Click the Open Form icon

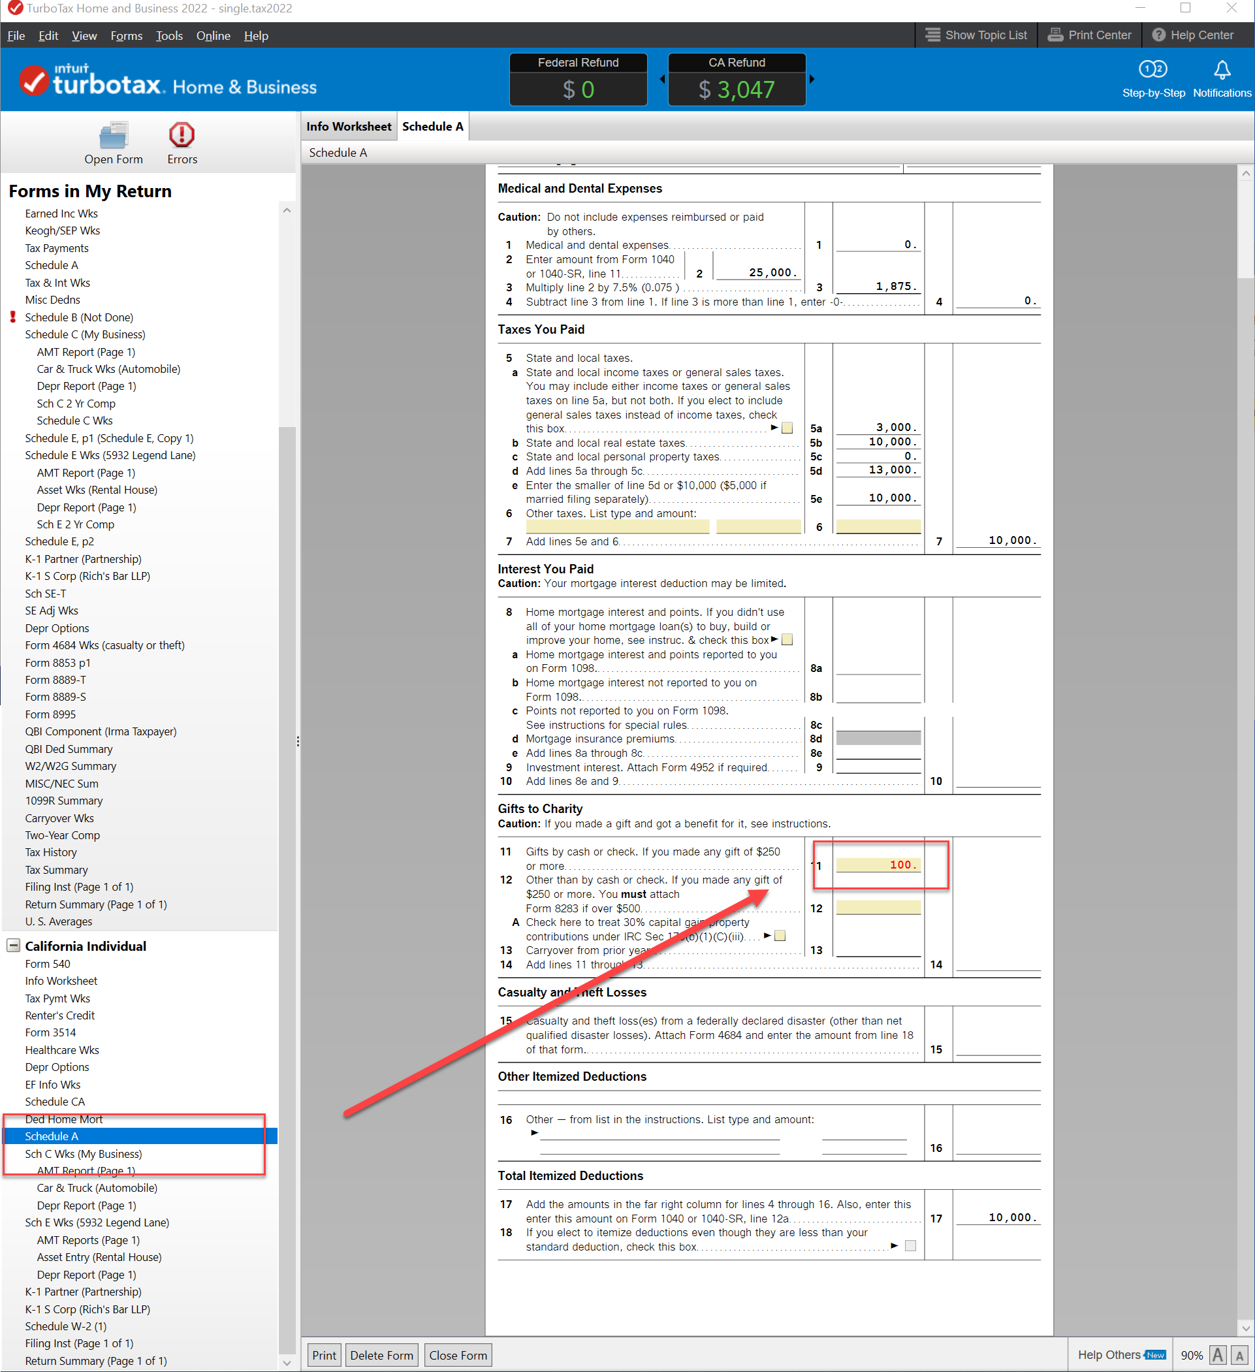113,144
